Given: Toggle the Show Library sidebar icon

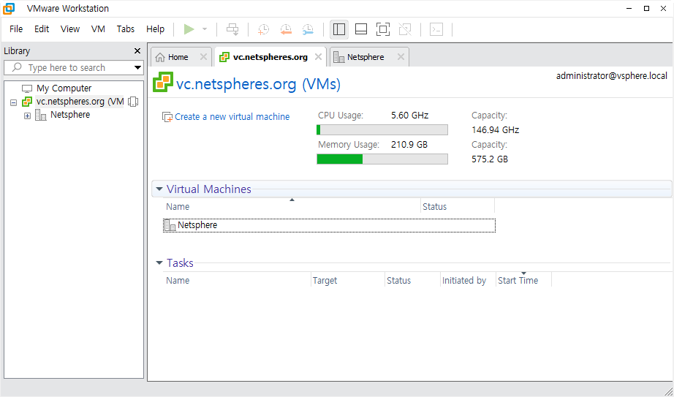Looking at the screenshot, I should [x=339, y=29].
